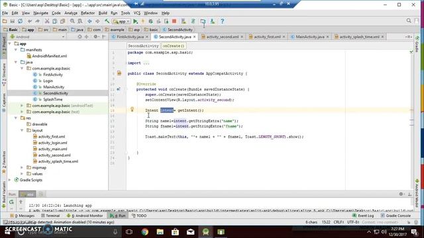The width and height of the screenshot is (424, 238).
Task: Click the Redo arrow icon
Action: click(37, 21)
